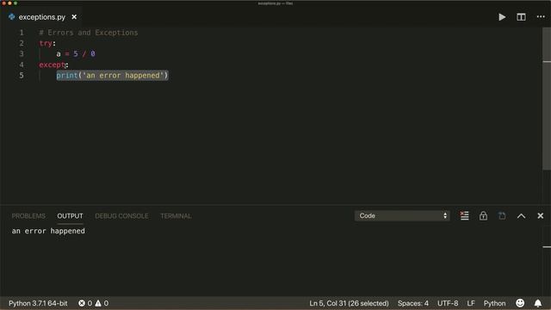Click line number 1 in the gutter
Screen dimensions: 551x310
pyautogui.click(x=22, y=33)
